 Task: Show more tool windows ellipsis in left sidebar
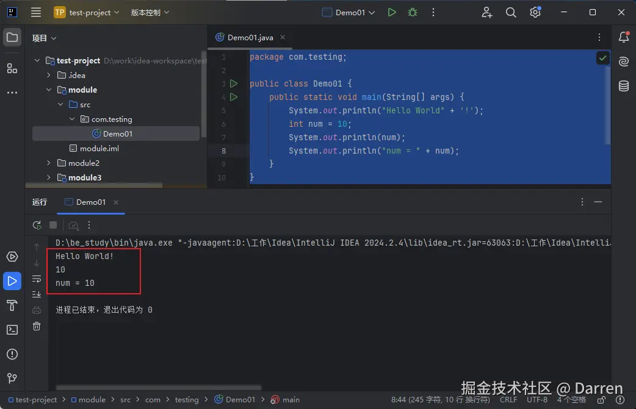pos(12,93)
